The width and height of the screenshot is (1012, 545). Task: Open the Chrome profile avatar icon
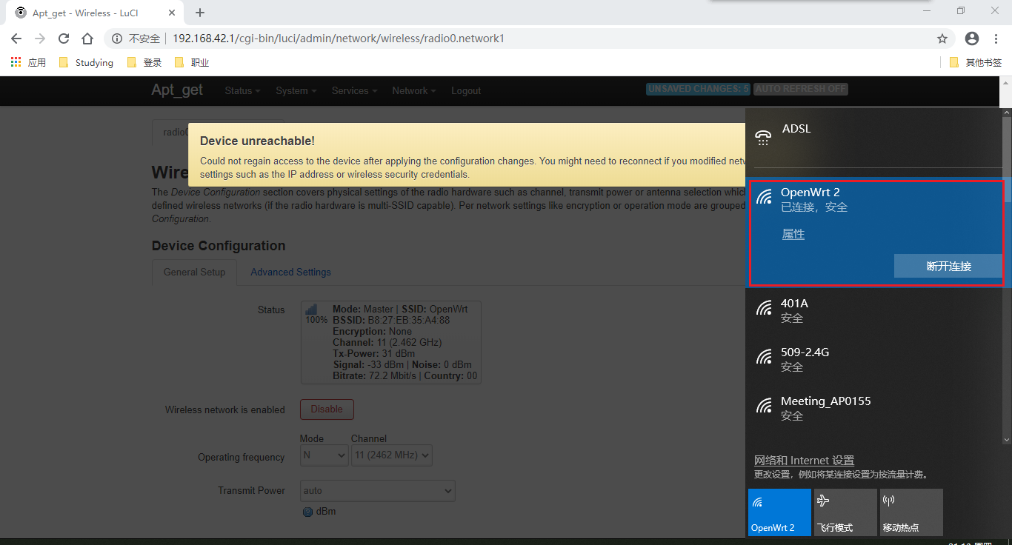coord(972,39)
